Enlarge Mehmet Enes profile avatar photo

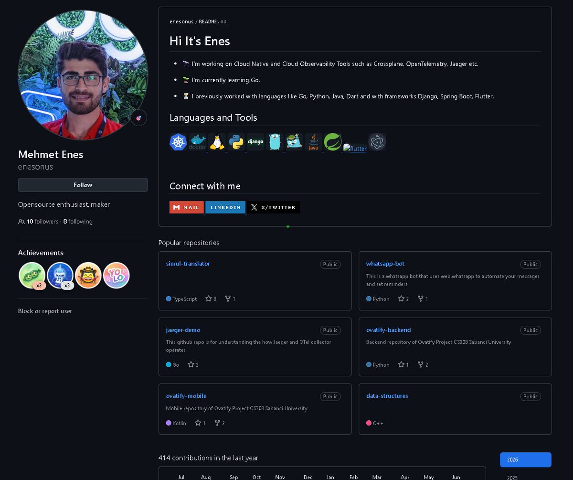click(83, 75)
